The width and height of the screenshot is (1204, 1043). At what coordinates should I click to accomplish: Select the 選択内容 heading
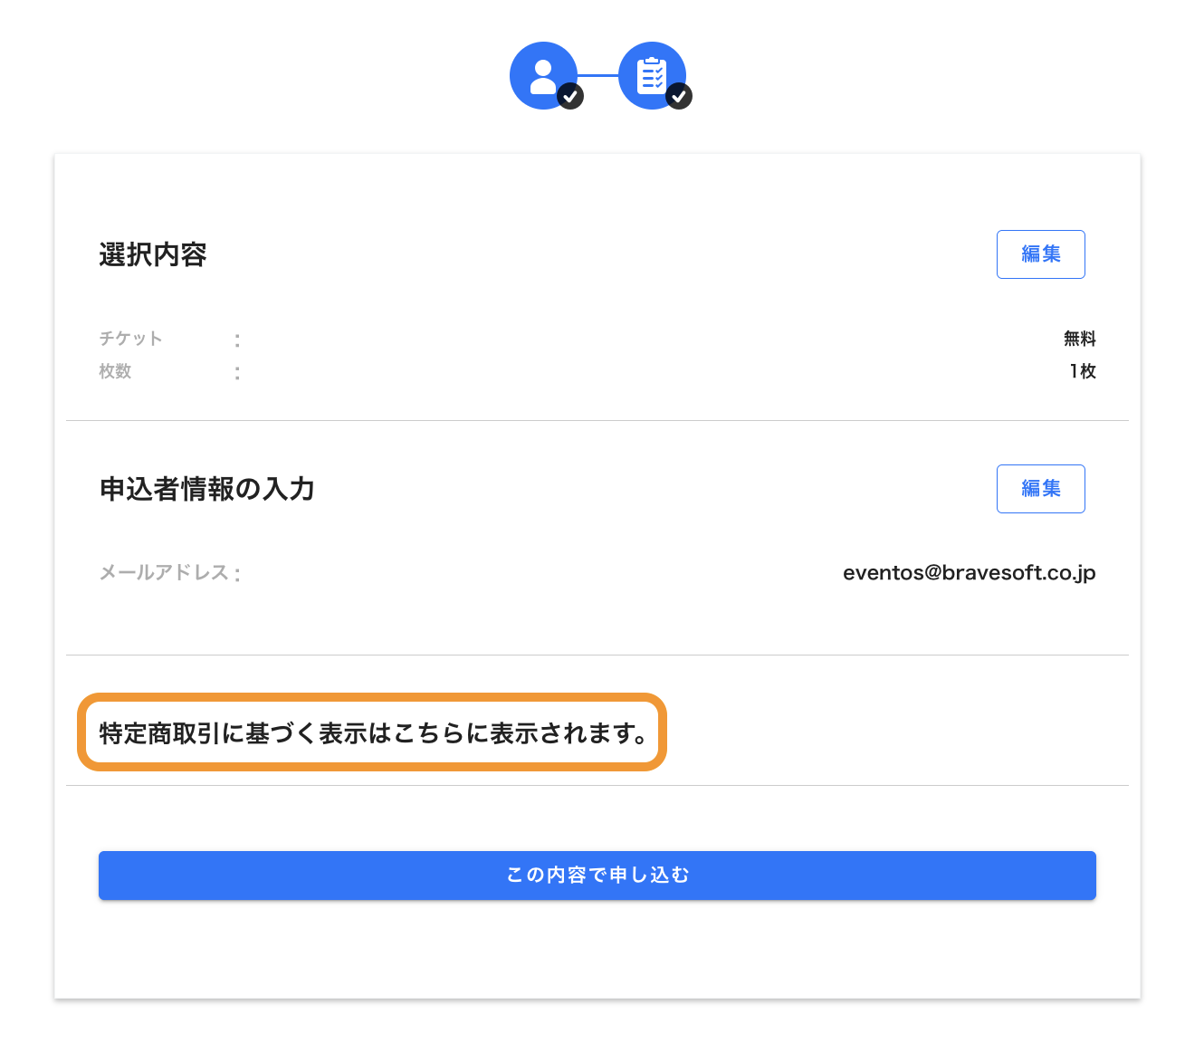153,255
